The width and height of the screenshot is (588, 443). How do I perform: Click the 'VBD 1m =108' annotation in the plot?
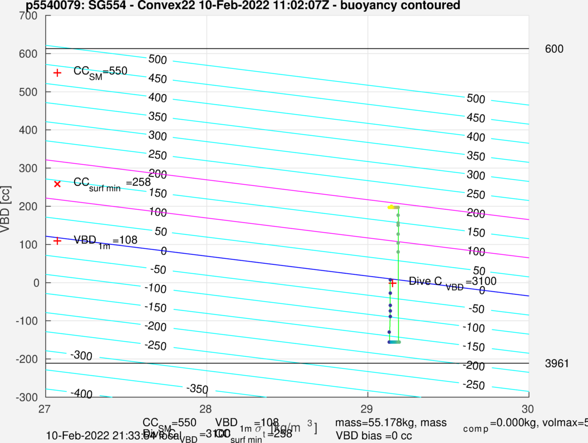(105, 242)
